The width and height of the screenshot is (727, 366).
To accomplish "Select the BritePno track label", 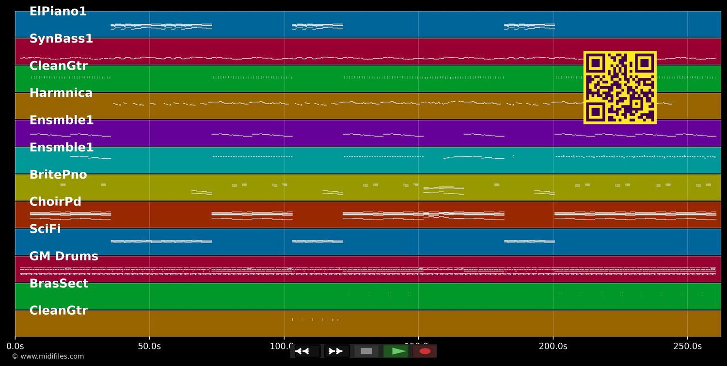I will click(x=58, y=175).
